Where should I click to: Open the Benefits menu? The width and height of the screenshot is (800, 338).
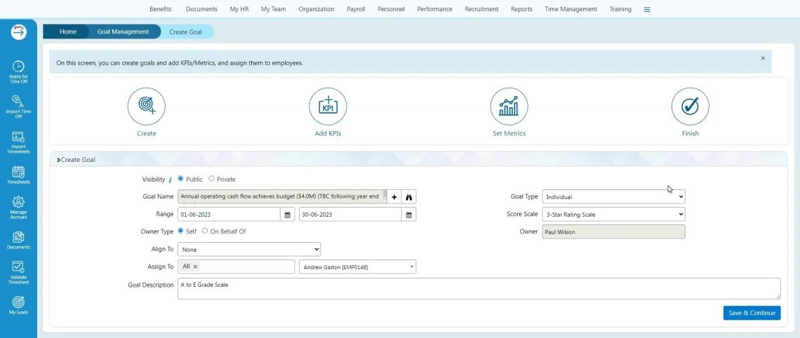coord(161,9)
